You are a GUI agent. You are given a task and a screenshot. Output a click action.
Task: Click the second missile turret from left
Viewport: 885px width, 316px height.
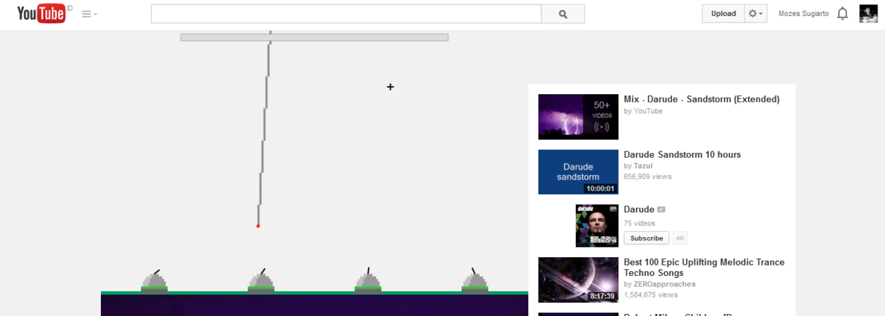[x=261, y=281]
